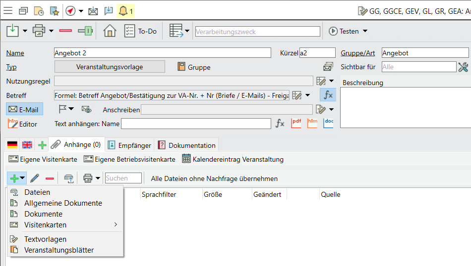The height and width of the screenshot is (266, 471).
Task: Click the red minus delete icon in top toolbar
Action: point(65,31)
